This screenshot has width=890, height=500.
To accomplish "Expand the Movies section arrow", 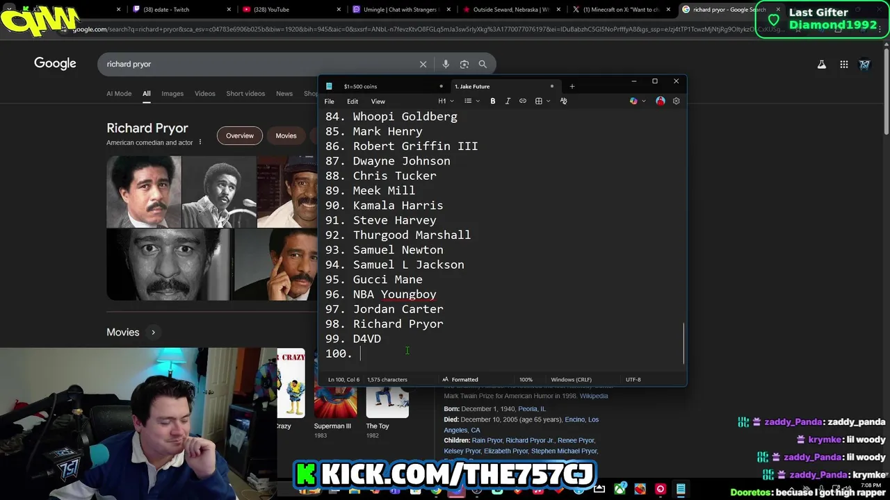I will click(153, 332).
